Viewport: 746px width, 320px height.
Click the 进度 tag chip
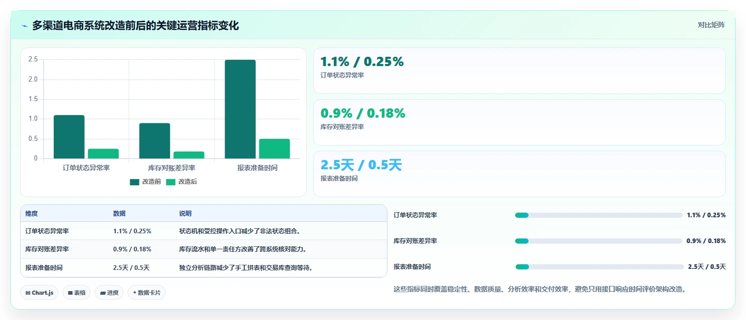click(x=109, y=293)
